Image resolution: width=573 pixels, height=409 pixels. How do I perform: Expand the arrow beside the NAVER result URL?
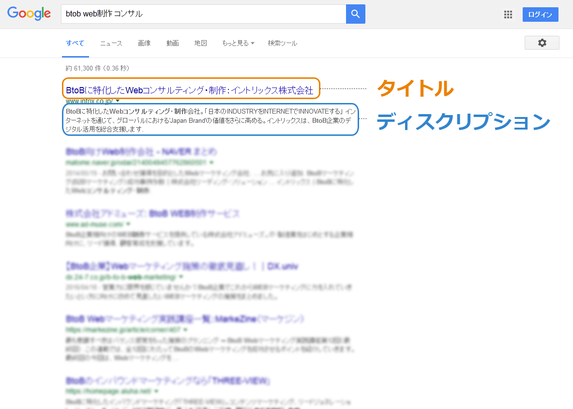[211, 162]
